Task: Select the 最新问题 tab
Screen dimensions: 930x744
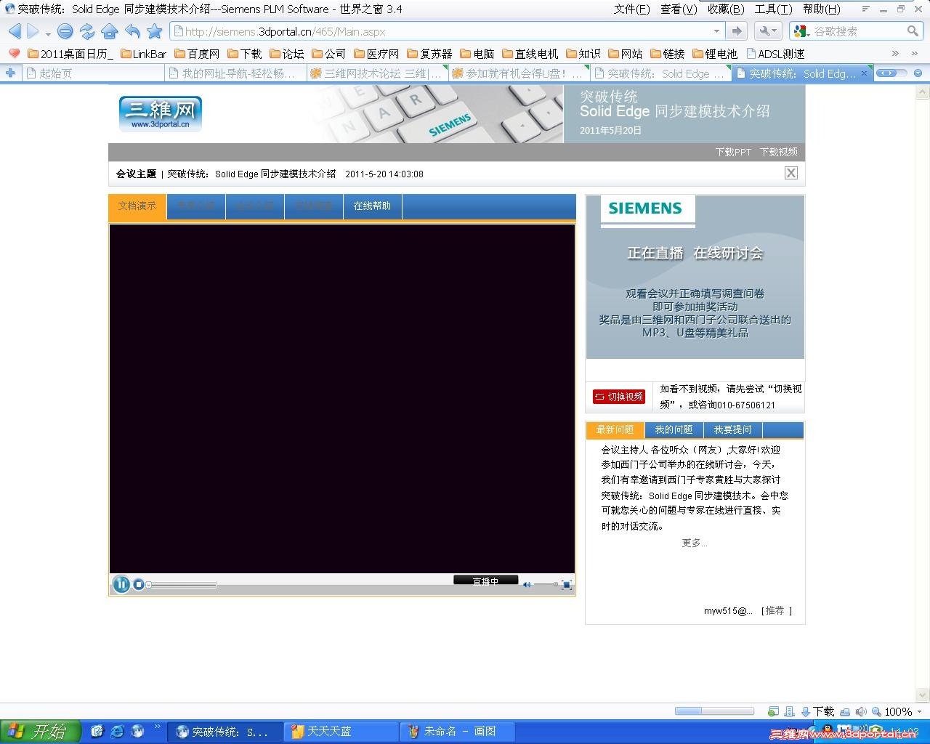Action: [x=615, y=430]
